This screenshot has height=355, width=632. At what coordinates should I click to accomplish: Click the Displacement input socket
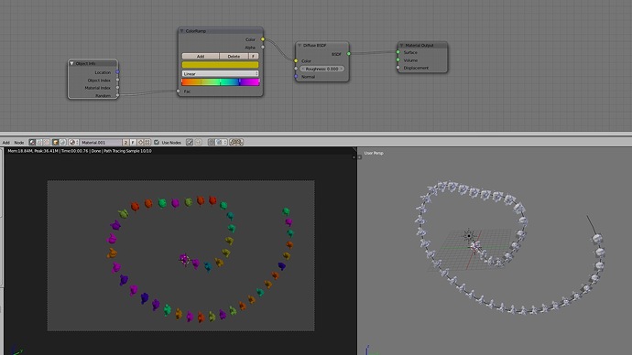click(398, 68)
